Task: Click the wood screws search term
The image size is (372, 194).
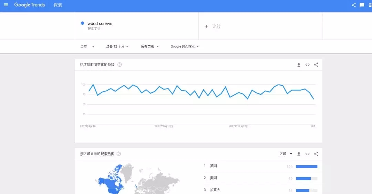Action: click(x=100, y=24)
